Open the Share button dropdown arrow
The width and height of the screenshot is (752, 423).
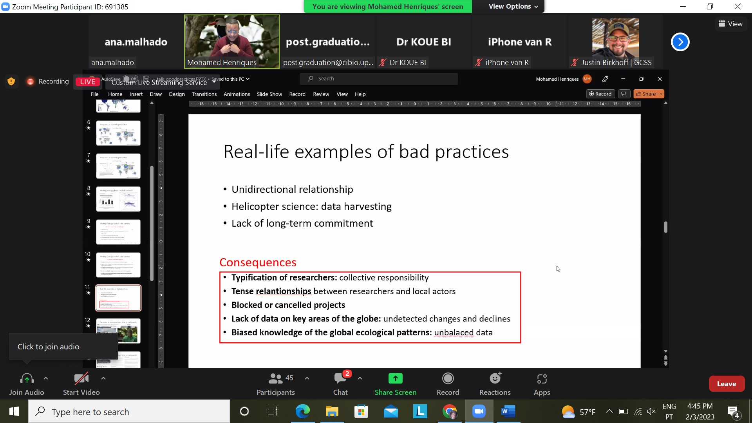(x=661, y=94)
